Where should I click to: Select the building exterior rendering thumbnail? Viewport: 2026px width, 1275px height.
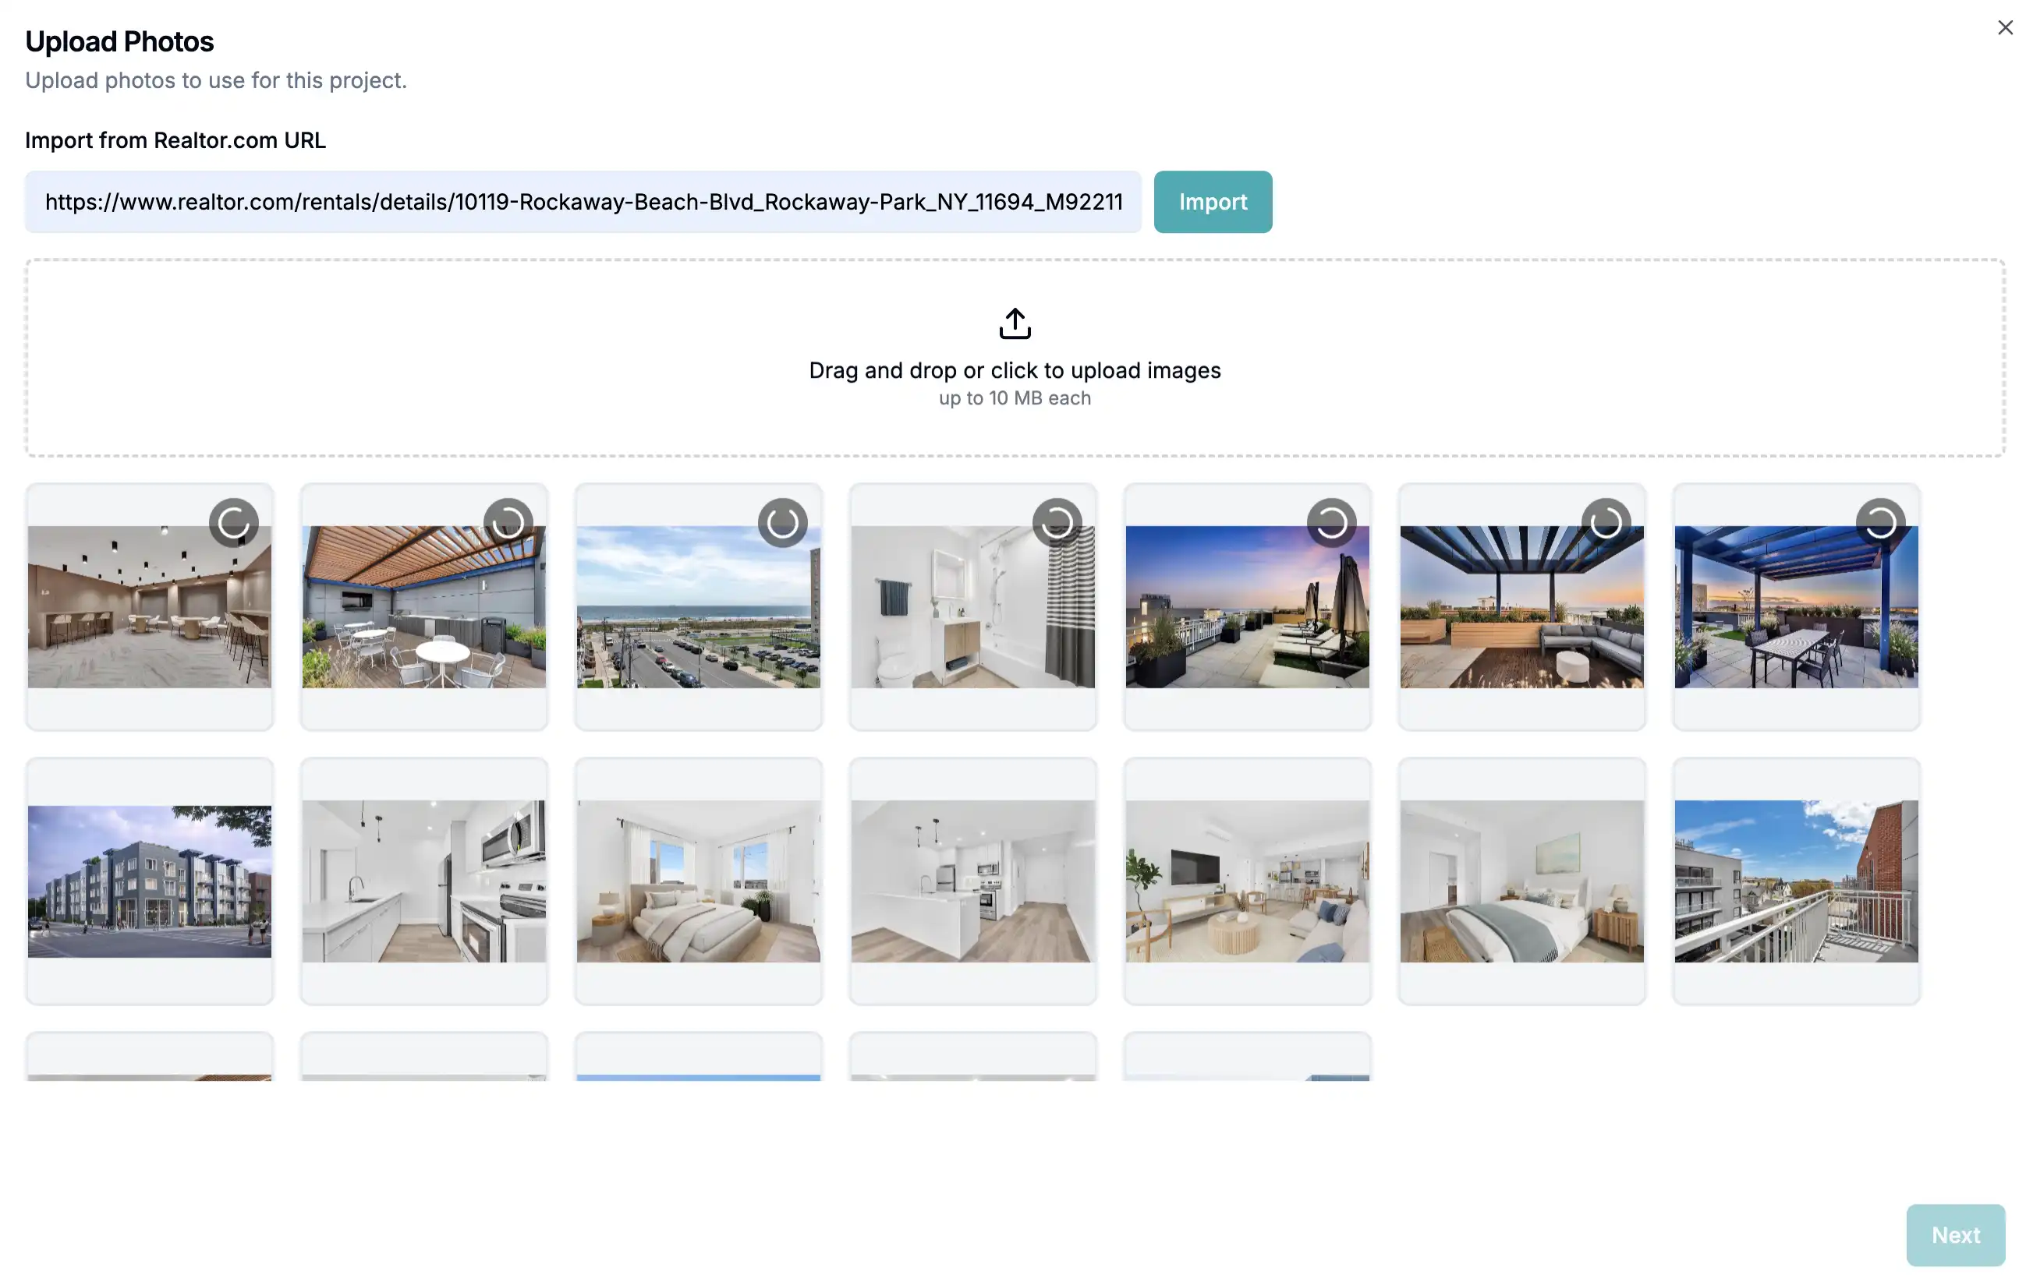click(x=149, y=881)
